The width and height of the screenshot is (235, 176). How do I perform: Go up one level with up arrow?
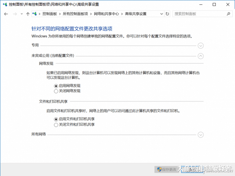pos(28,14)
